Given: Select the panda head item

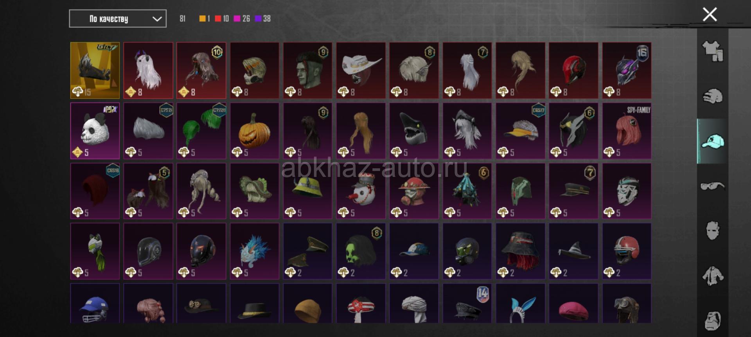Looking at the screenshot, I should pyautogui.click(x=95, y=131).
